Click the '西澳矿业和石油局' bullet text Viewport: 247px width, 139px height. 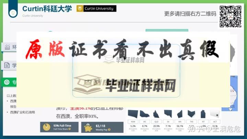pos(23,112)
